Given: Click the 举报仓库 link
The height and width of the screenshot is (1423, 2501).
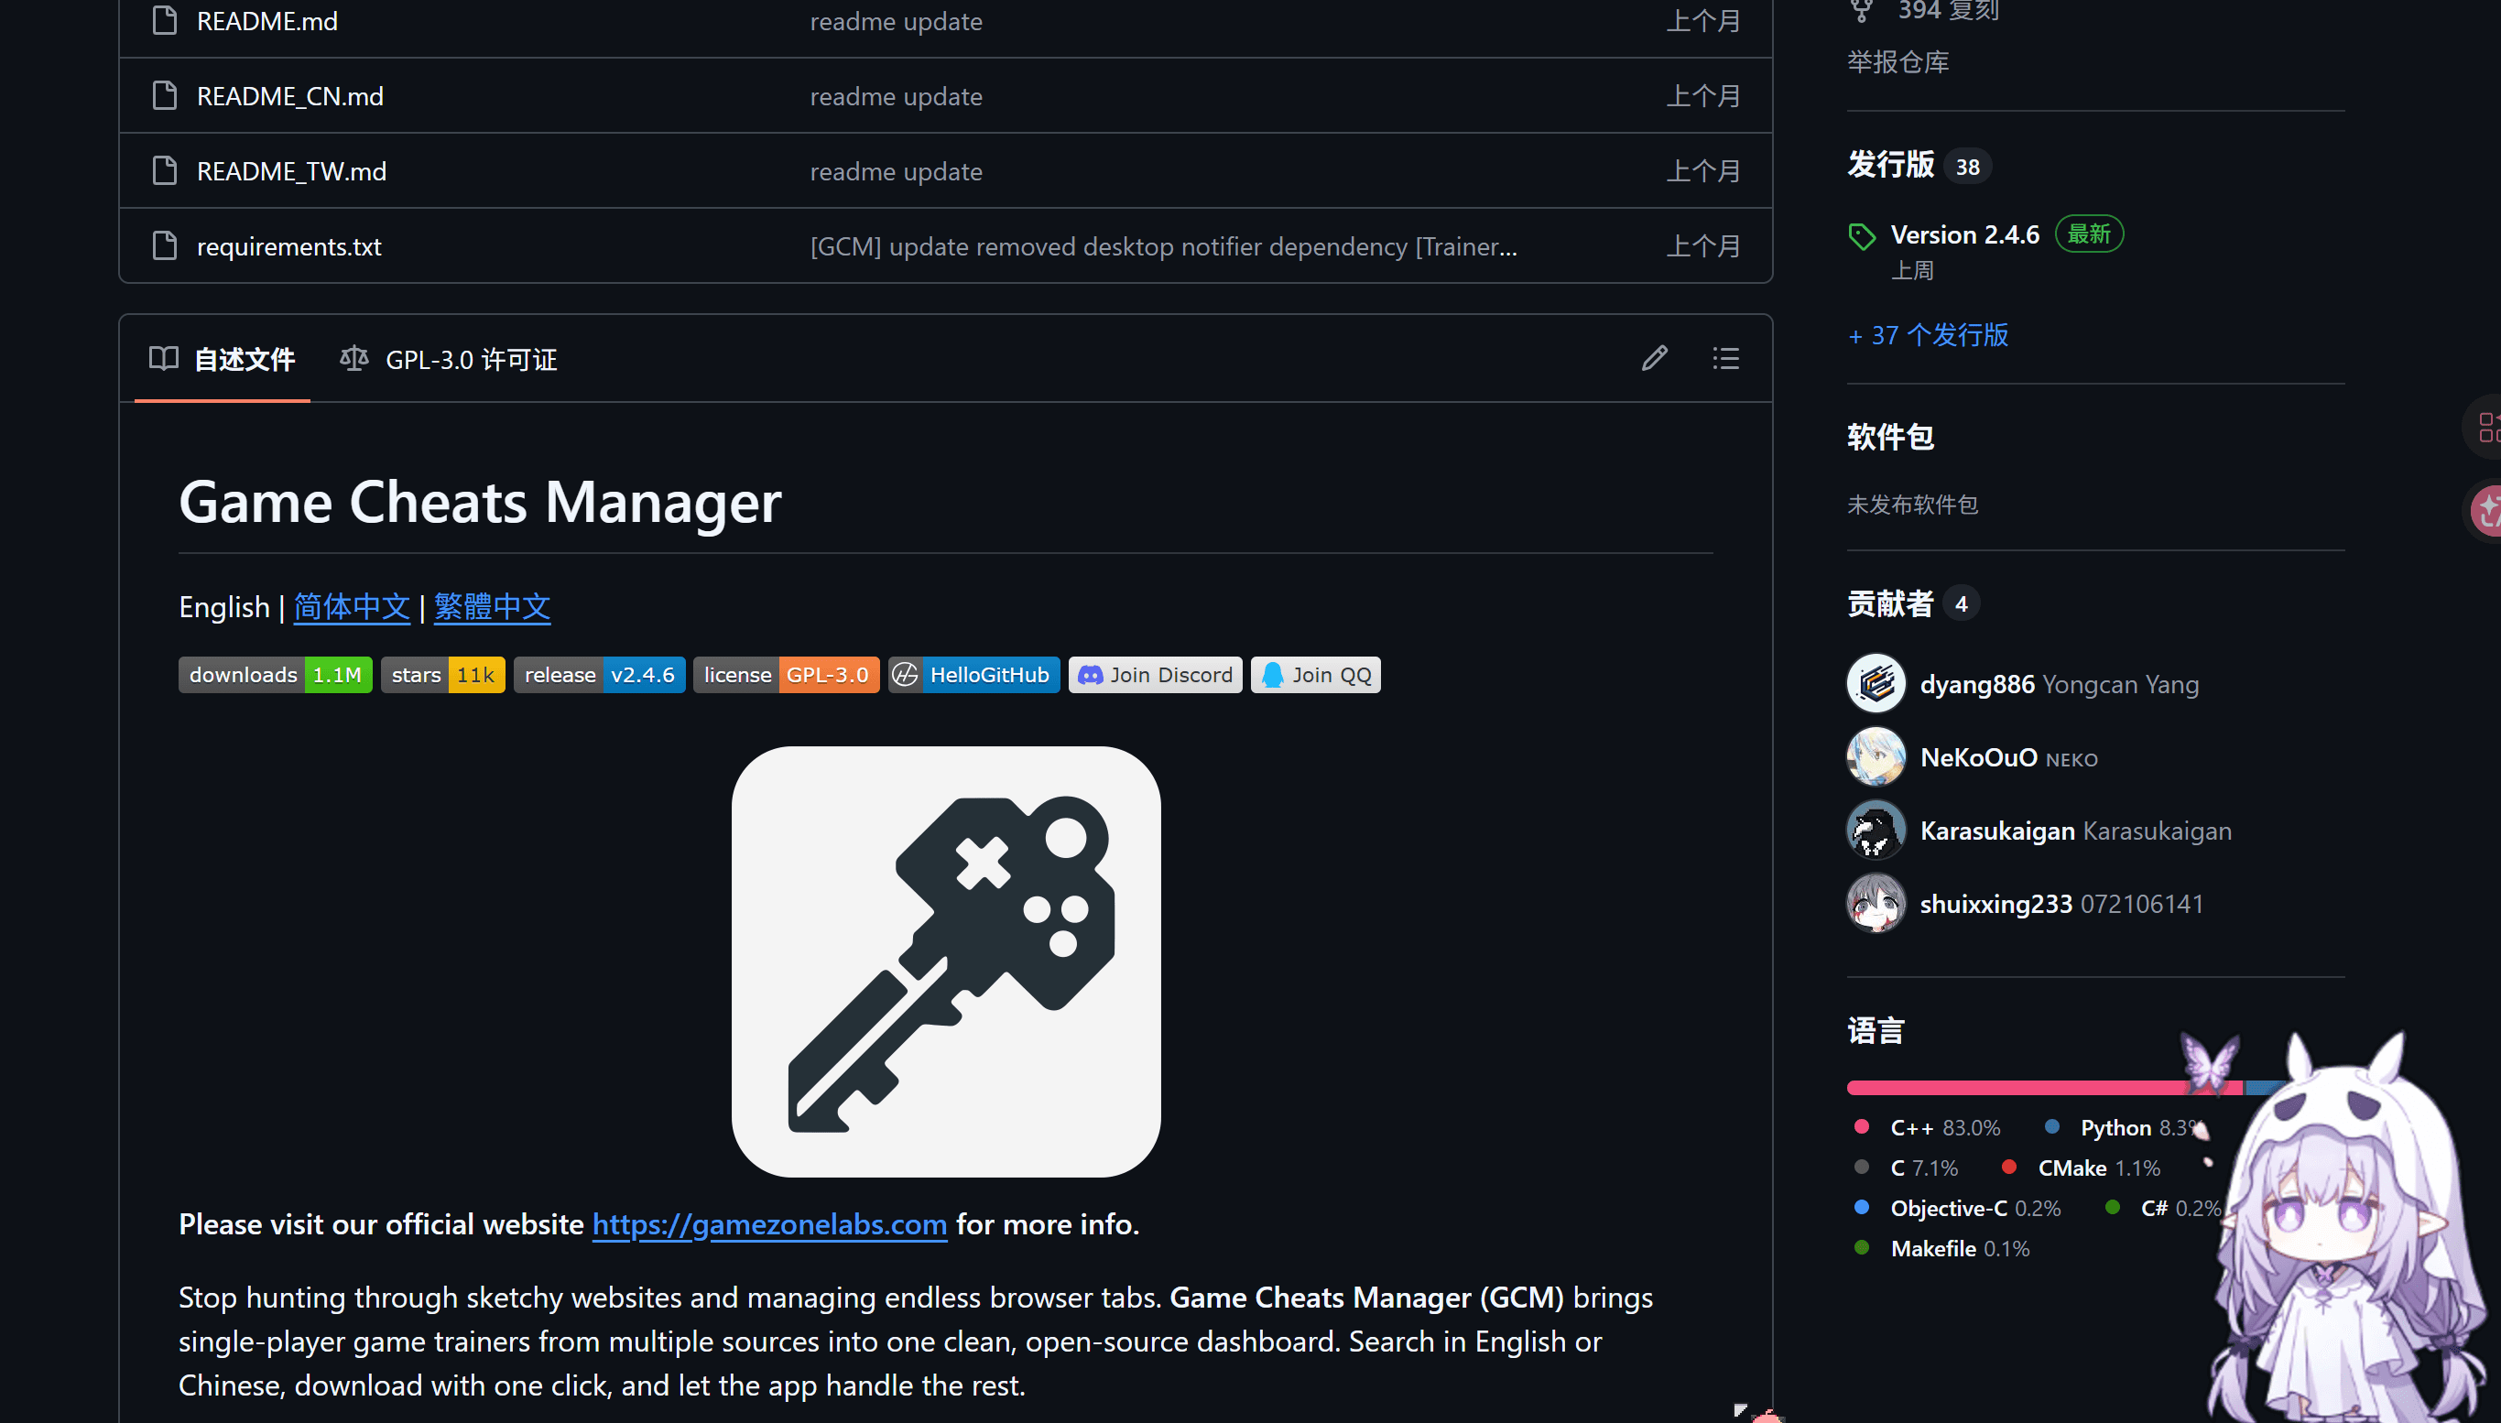Looking at the screenshot, I should [1898, 61].
